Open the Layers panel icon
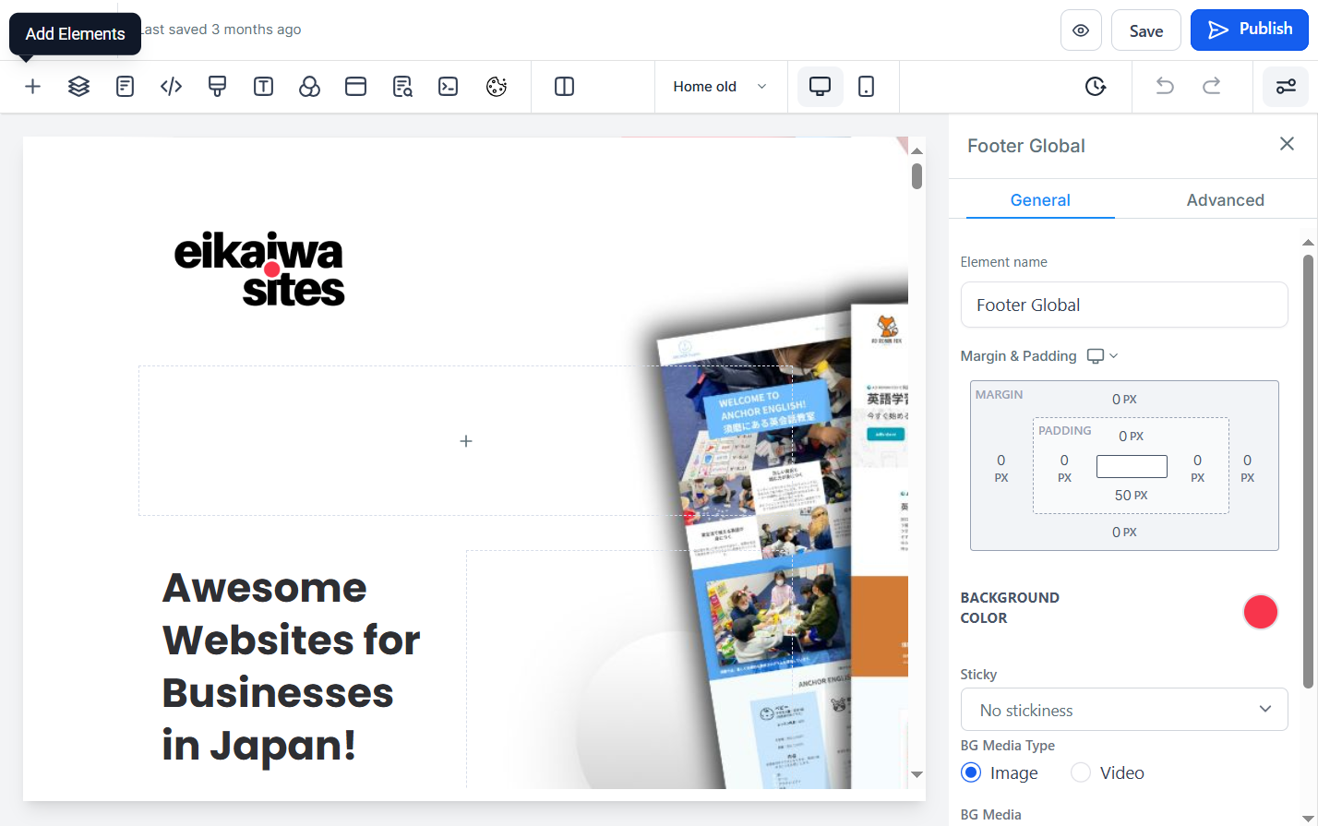 click(x=78, y=87)
